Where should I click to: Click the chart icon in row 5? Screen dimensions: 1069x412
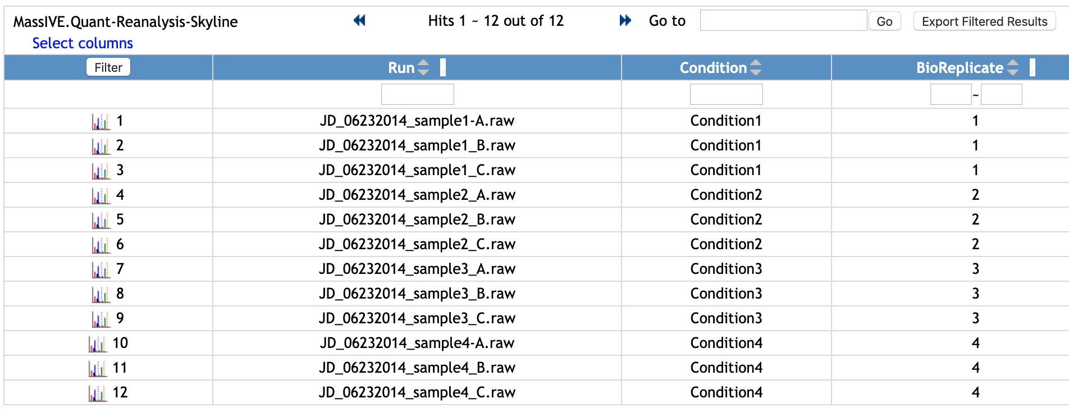(x=101, y=221)
